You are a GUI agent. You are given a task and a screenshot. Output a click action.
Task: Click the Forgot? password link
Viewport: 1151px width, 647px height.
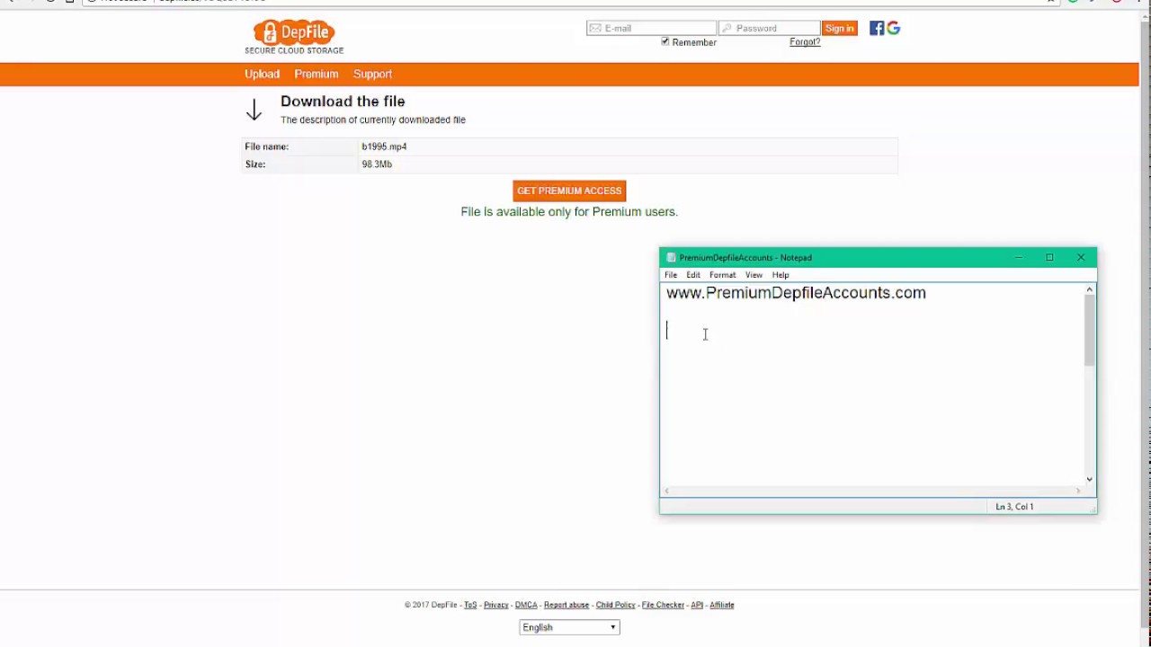(x=805, y=42)
